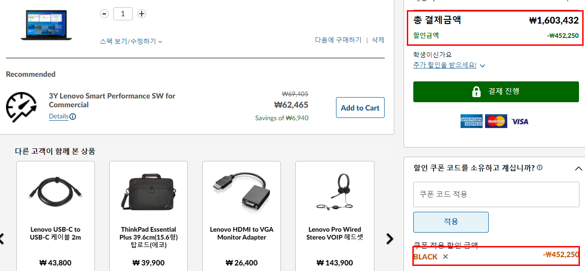Image resolution: width=585 pixels, height=271 pixels.
Task: Click the American Express card icon
Action: [471, 121]
